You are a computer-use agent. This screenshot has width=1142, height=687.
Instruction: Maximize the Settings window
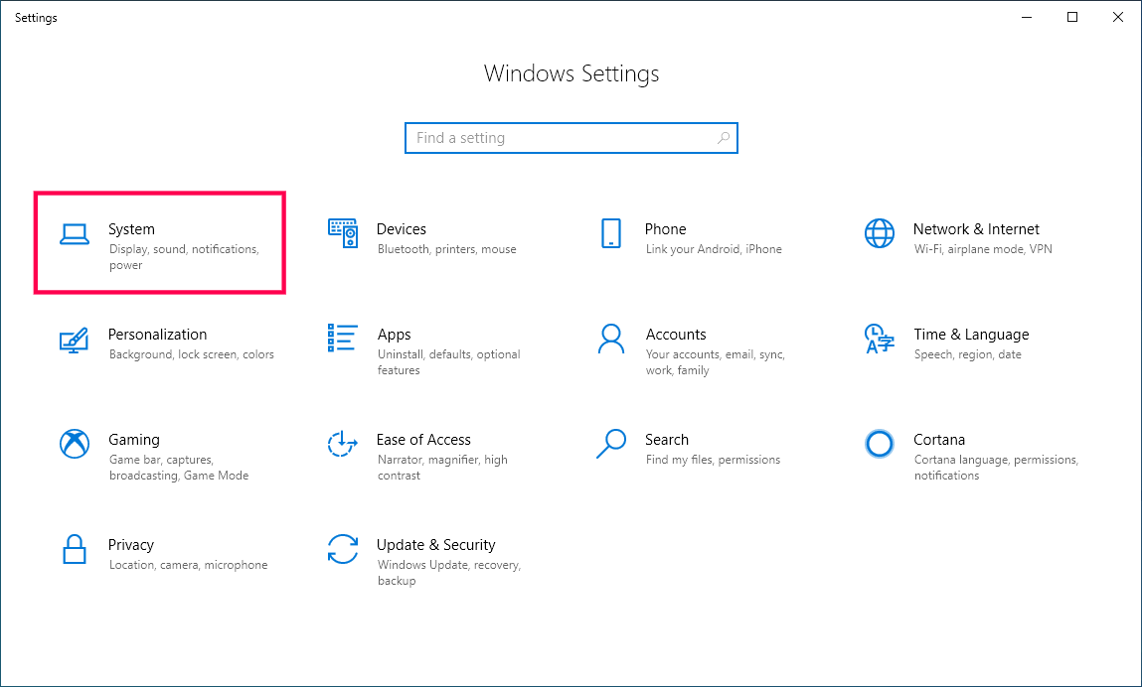tap(1072, 17)
